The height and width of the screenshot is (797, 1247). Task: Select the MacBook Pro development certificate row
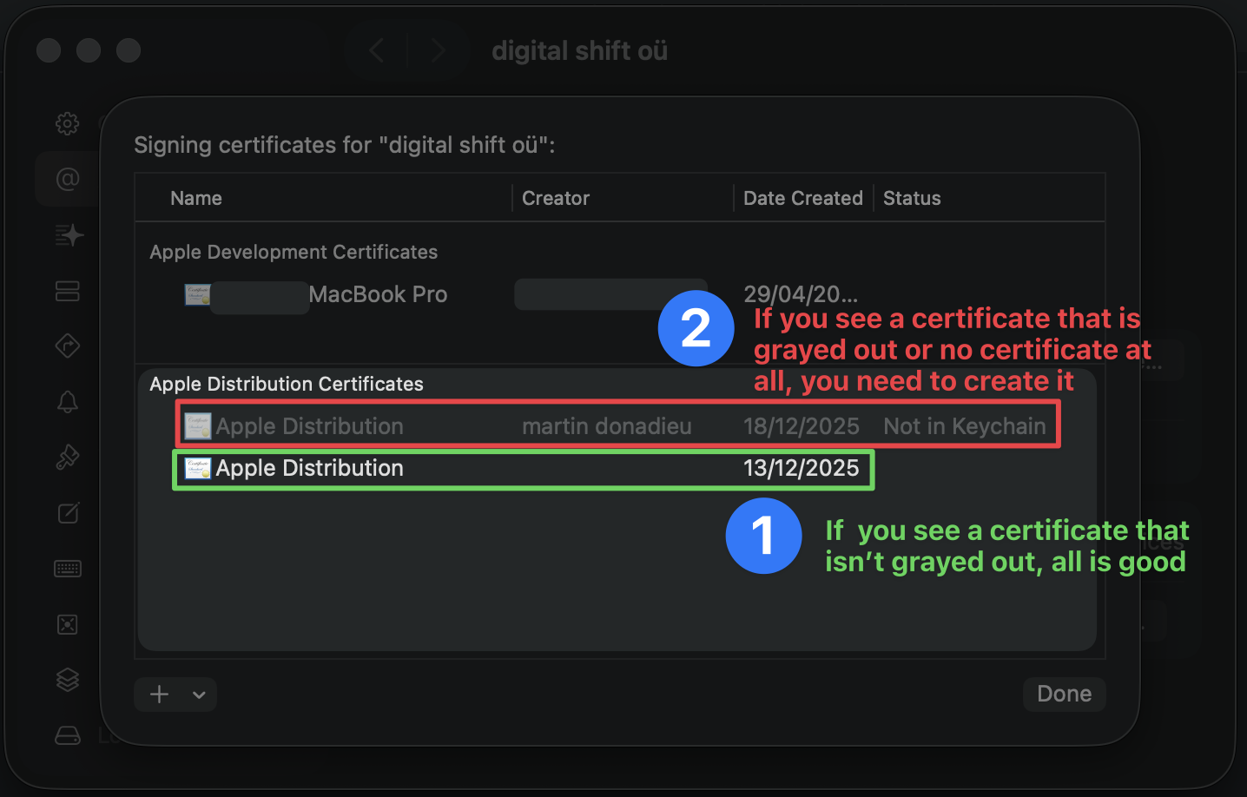(x=379, y=294)
